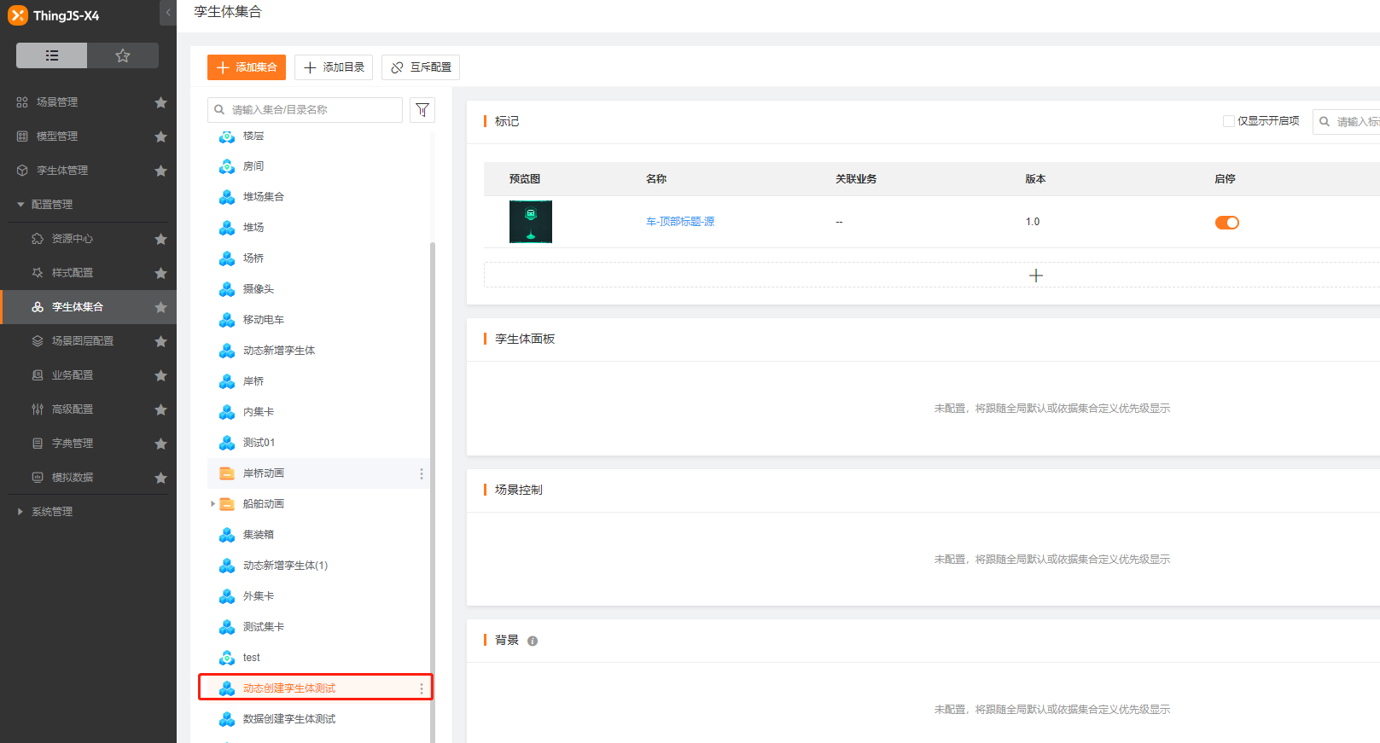
Task: Select the 测试01 collection icon
Action: [227, 443]
